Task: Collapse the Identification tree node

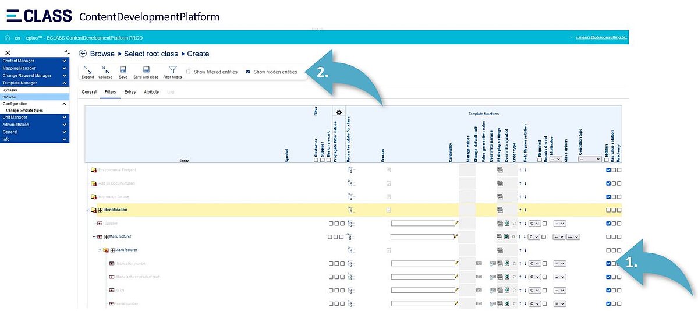Action: pos(87,210)
